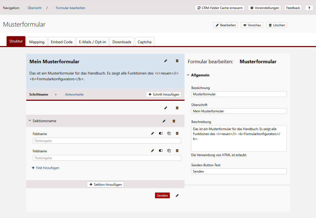Click into the Senden-Button-Text input field
This screenshot has height=218, width=316.
point(239,171)
